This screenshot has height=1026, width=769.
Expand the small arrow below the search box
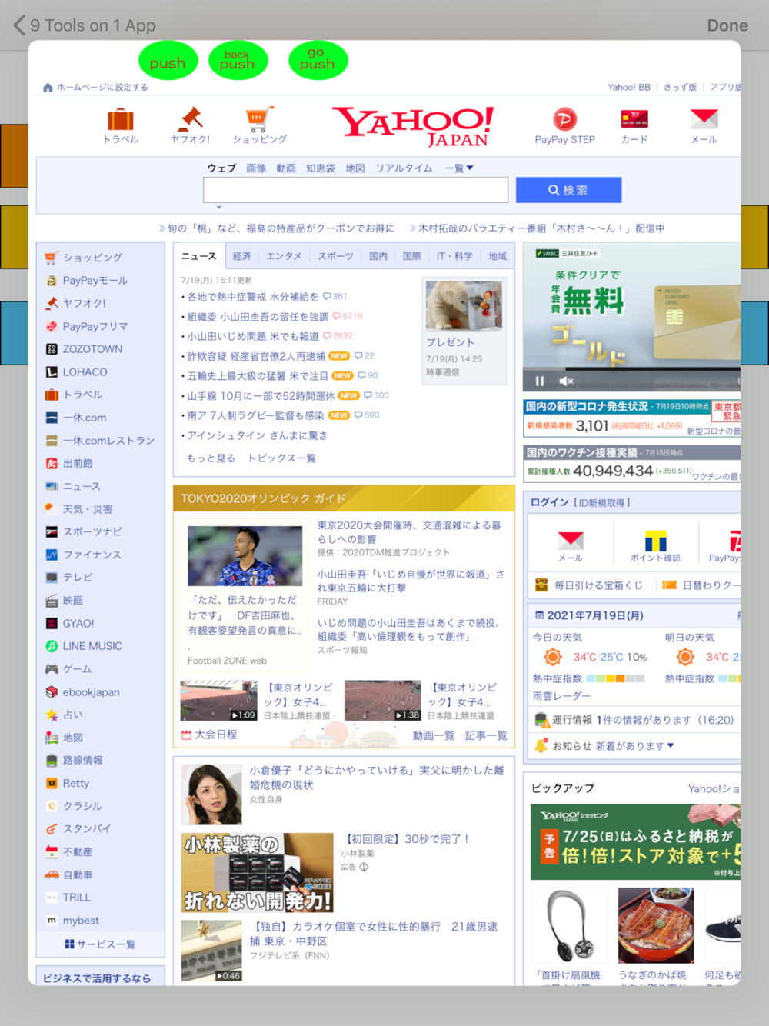click(219, 207)
